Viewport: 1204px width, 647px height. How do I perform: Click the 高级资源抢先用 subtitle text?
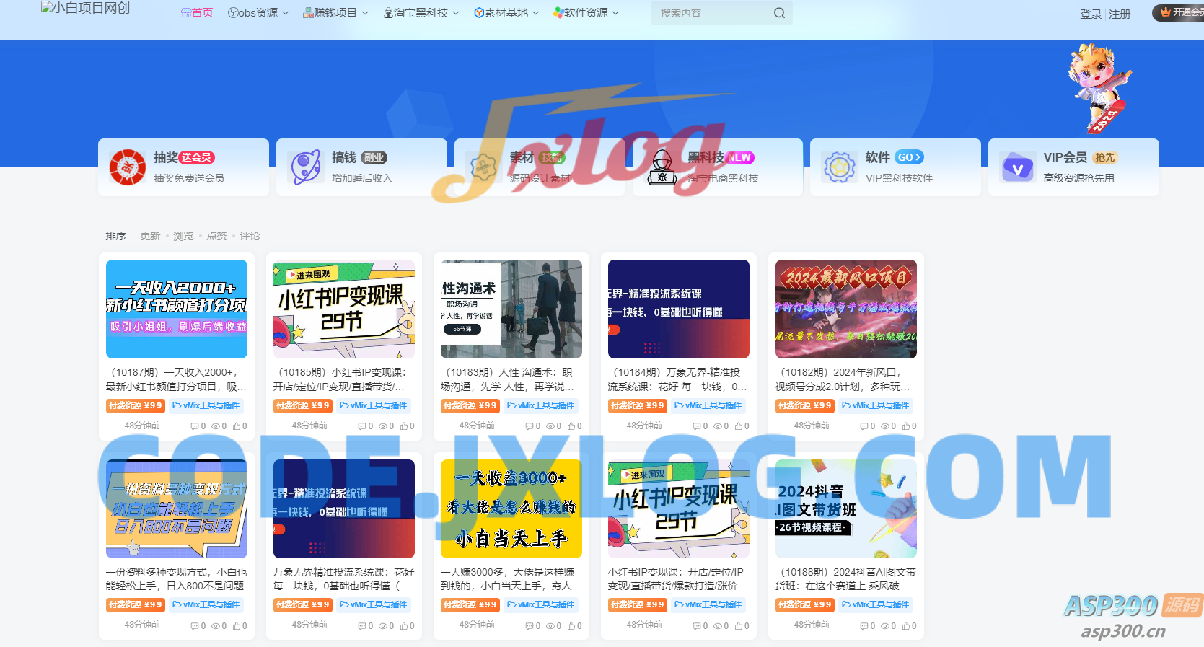pos(1079,178)
